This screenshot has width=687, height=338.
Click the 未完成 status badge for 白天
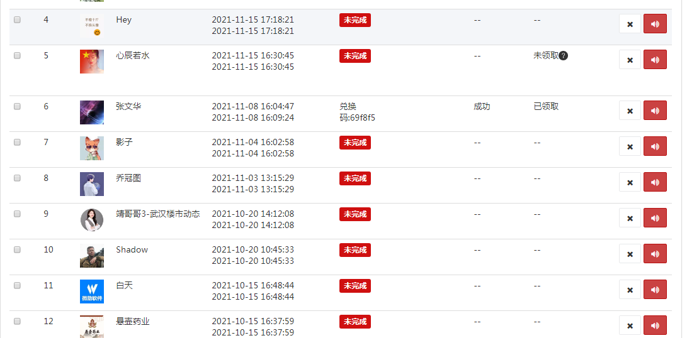[x=355, y=286]
